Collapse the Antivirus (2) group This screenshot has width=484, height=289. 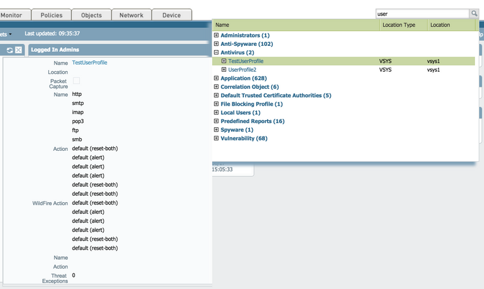(217, 52)
